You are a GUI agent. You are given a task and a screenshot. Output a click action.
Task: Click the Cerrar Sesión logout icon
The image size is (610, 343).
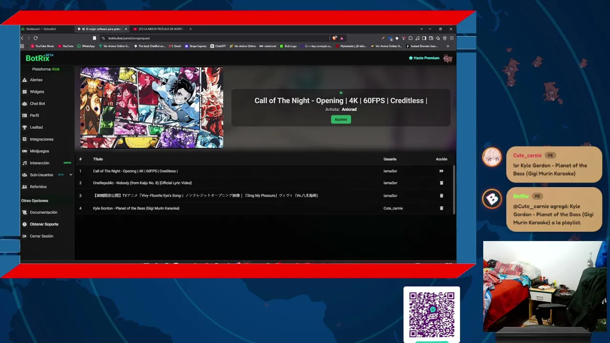click(x=25, y=236)
